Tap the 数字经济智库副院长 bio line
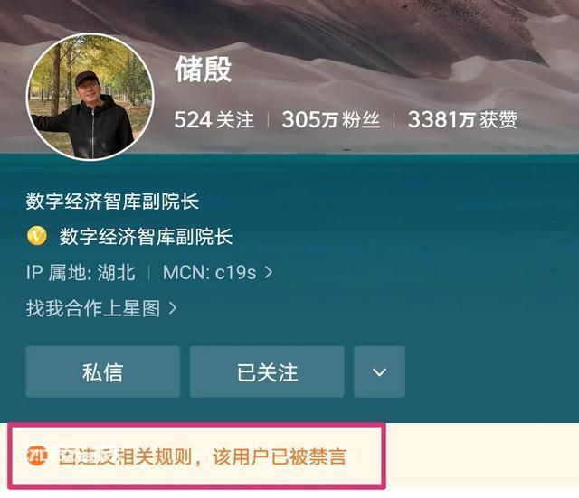Screen dimensions: 579x498 click(112, 202)
